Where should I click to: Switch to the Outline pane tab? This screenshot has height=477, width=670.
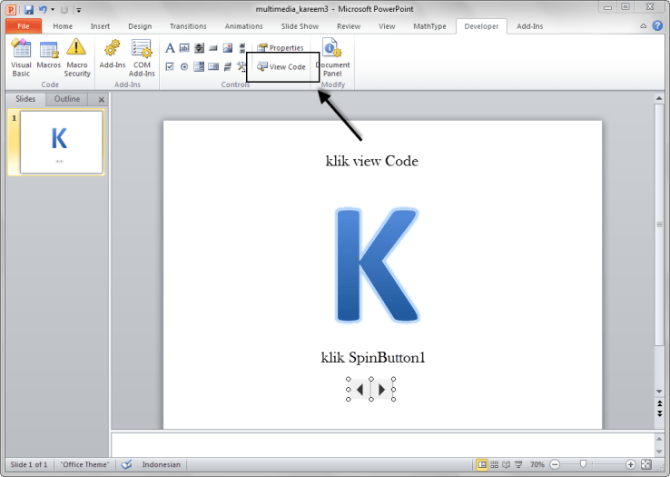[67, 99]
